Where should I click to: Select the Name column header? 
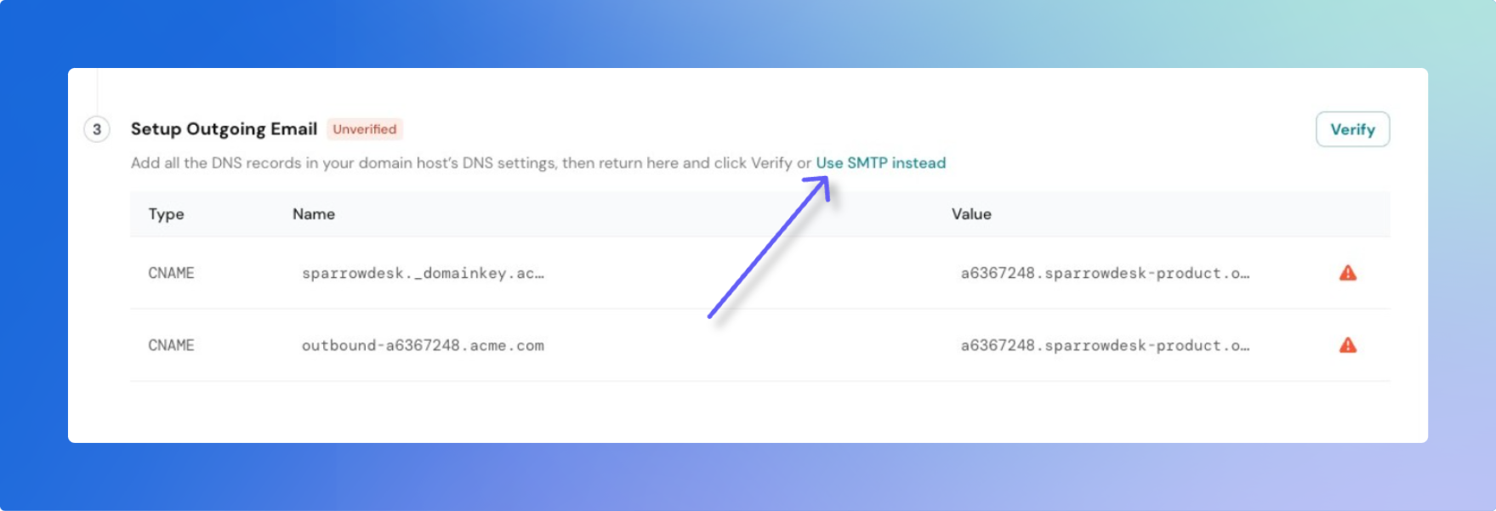click(x=314, y=214)
